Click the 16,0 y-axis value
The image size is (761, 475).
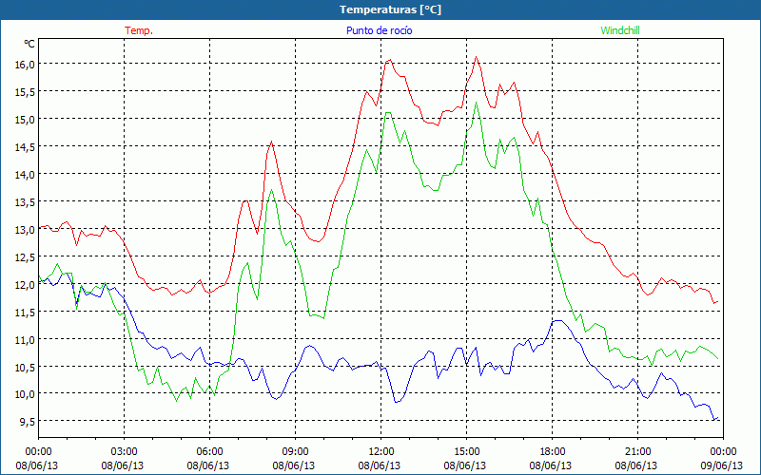[25, 64]
